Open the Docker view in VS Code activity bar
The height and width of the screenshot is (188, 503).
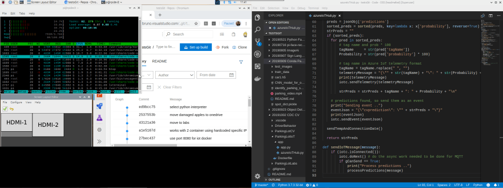coord(257,78)
